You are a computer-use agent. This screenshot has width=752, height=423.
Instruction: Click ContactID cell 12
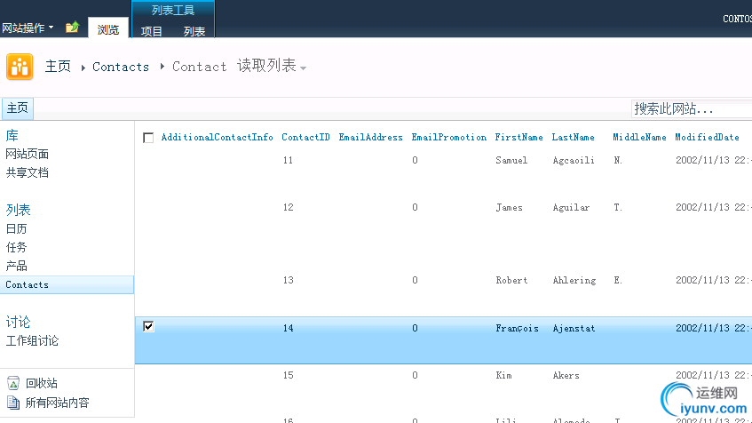[x=288, y=207]
